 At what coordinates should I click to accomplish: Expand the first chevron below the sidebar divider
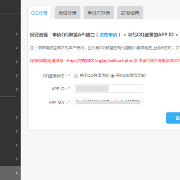[17, 118]
